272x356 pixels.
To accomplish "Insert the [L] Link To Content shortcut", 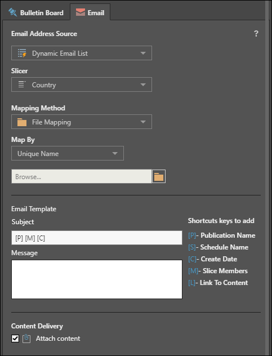I will [218, 283].
